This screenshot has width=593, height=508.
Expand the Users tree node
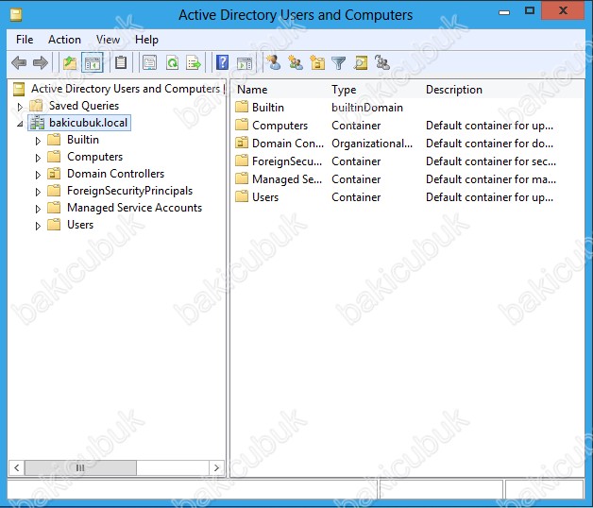tap(38, 226)
